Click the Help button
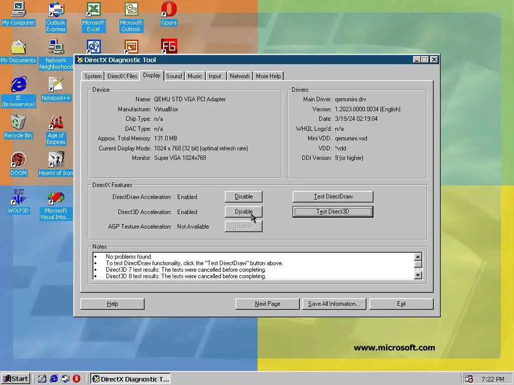The width and height of the screenshot is (514, 385). point(112,304)
